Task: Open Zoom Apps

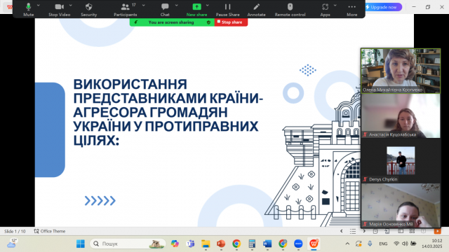Action: tap(325, 9)
